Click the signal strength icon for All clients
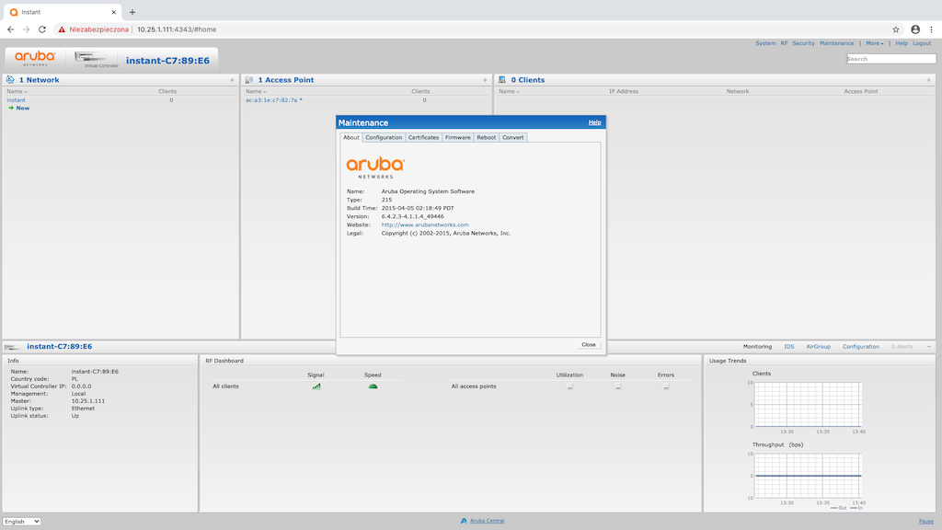Viewport: 942px width, 530px height. (x=316, y=386)
